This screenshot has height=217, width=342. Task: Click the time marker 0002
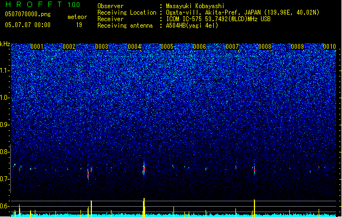click(x=69, y=47)
